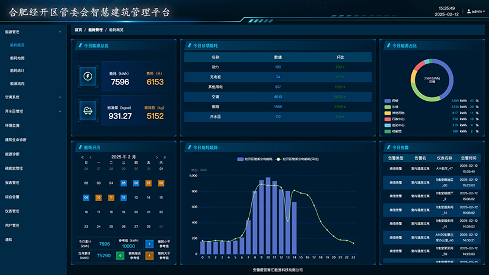Expand the 开水器管理 sidebar menu

click(59, 112)
